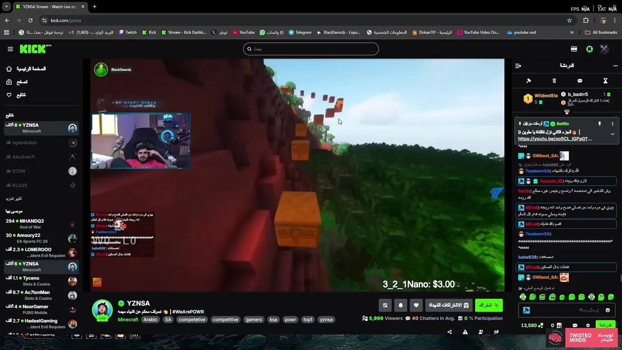This screenshot has width=622, height=350.
Task: Open chat settings gear icon
Action: click(588, 326)
